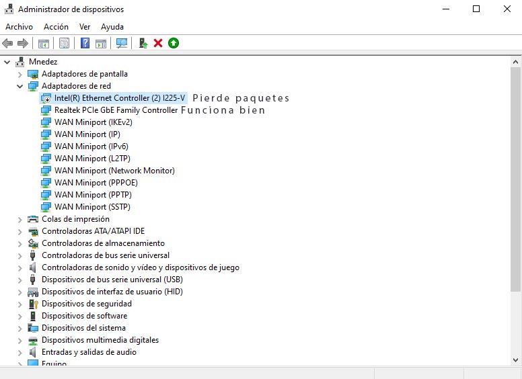Collapse the Mnedez root node
Image resolution: width=522 pixels, height=379 pixels.
point(7,62)
